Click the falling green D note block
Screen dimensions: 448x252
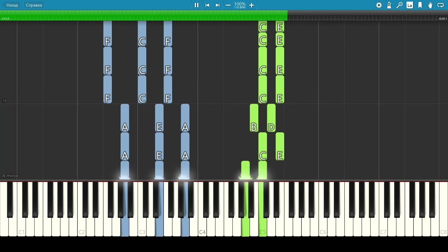tap(271, 118)
